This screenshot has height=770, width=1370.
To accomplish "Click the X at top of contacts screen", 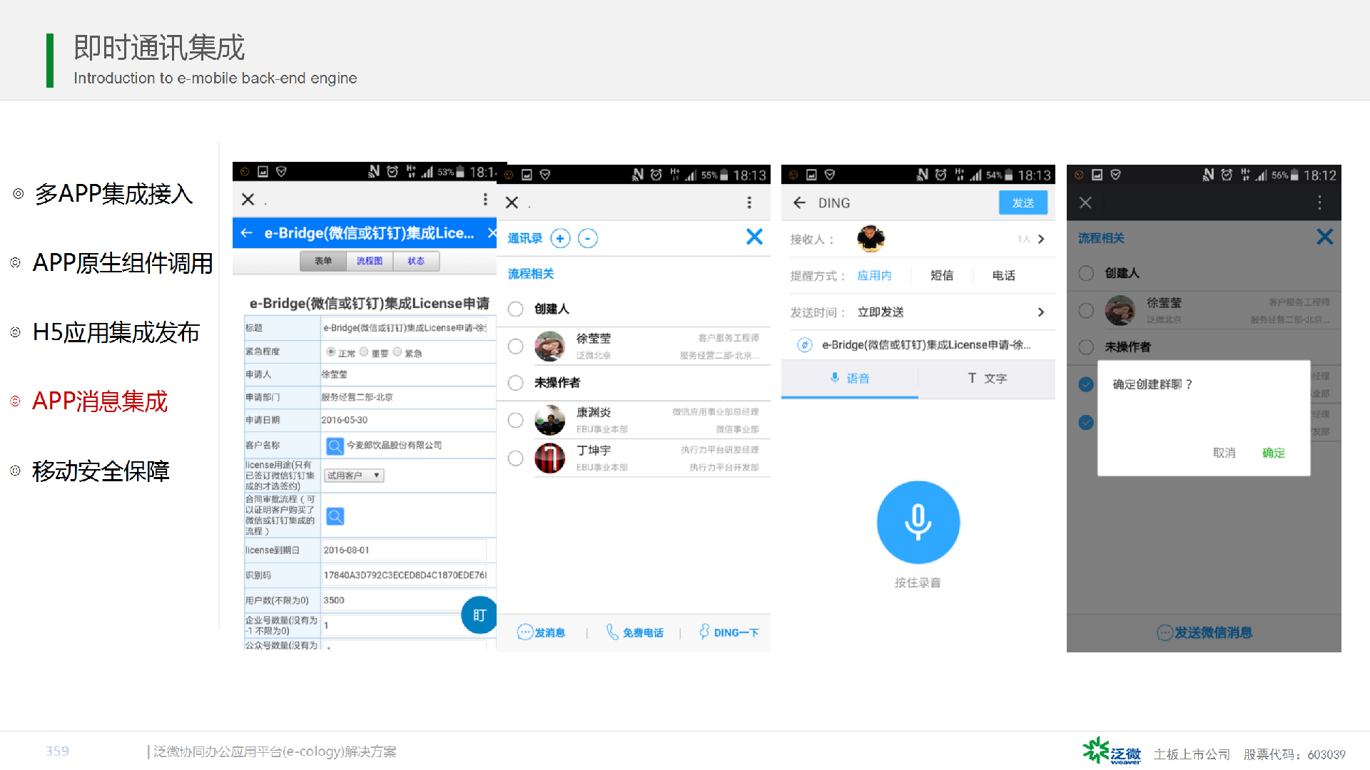I will [x=512, y=202].
